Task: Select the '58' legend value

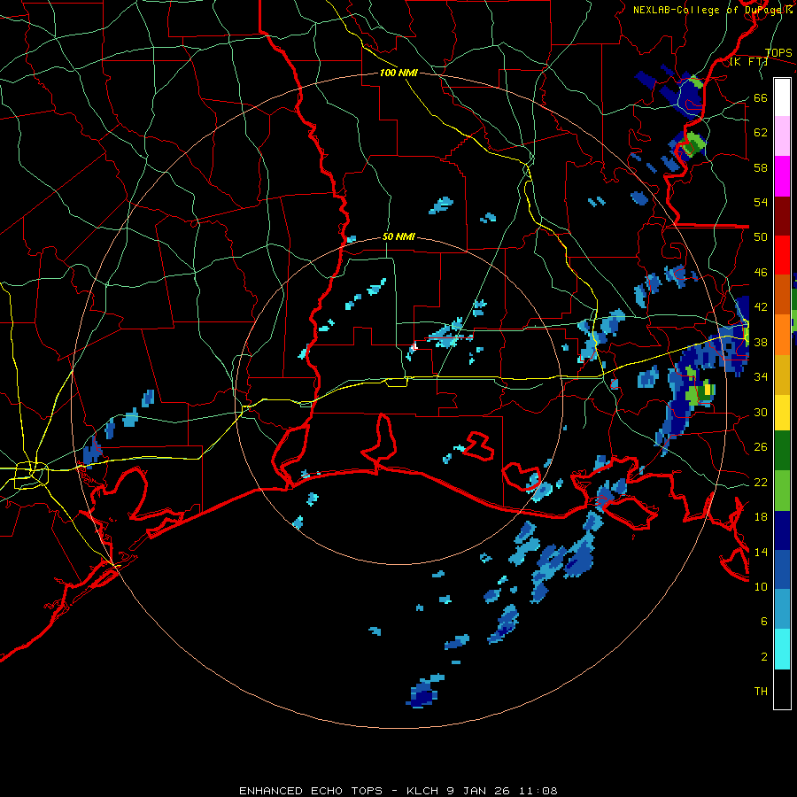Action: point(761,167)
